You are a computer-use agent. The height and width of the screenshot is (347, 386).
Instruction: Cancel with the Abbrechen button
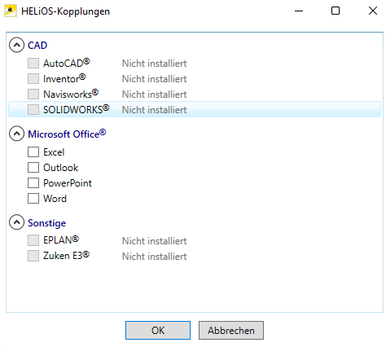(231, 331)
